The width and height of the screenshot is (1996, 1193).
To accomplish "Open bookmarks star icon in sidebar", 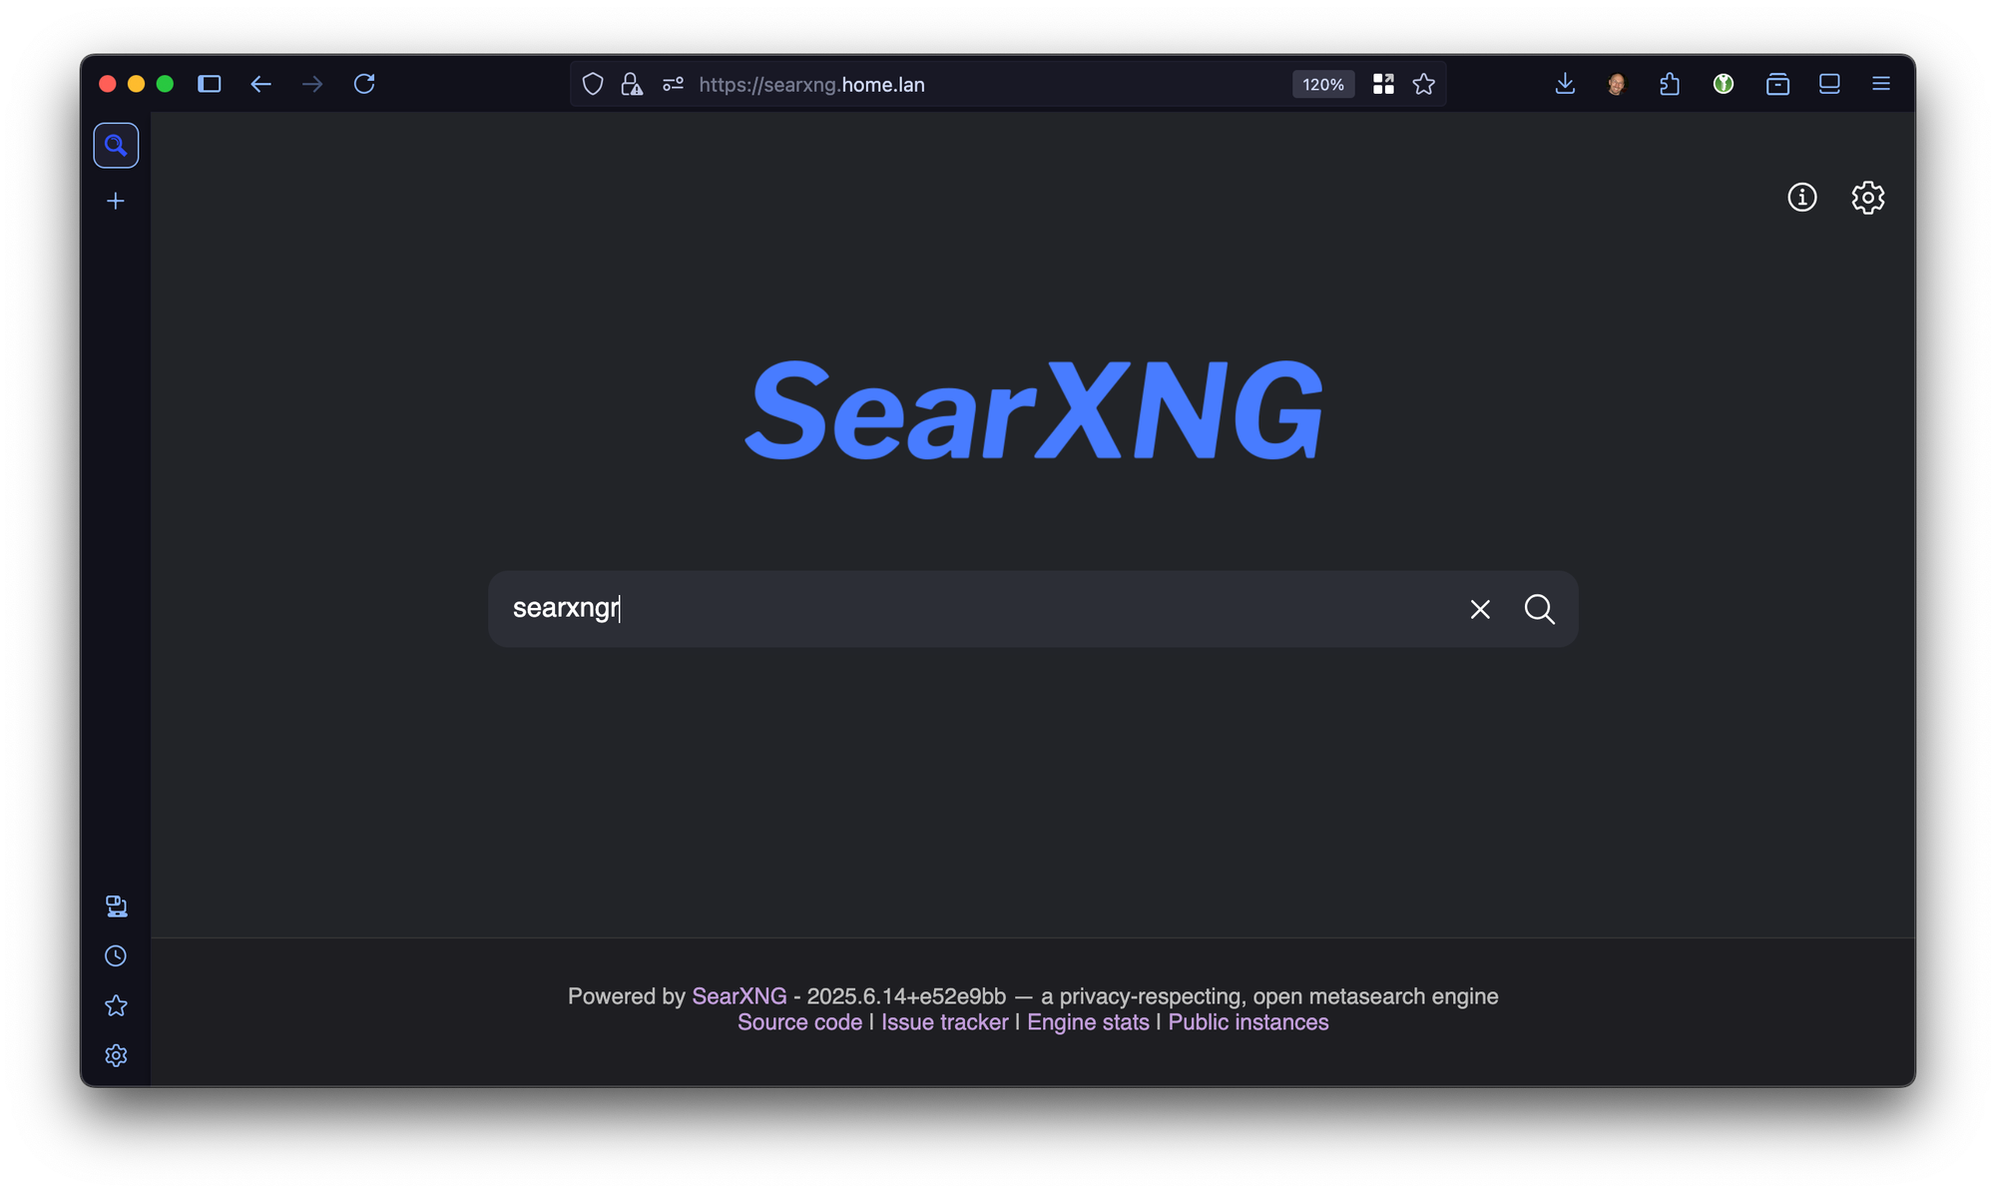I will [116, 1005].
